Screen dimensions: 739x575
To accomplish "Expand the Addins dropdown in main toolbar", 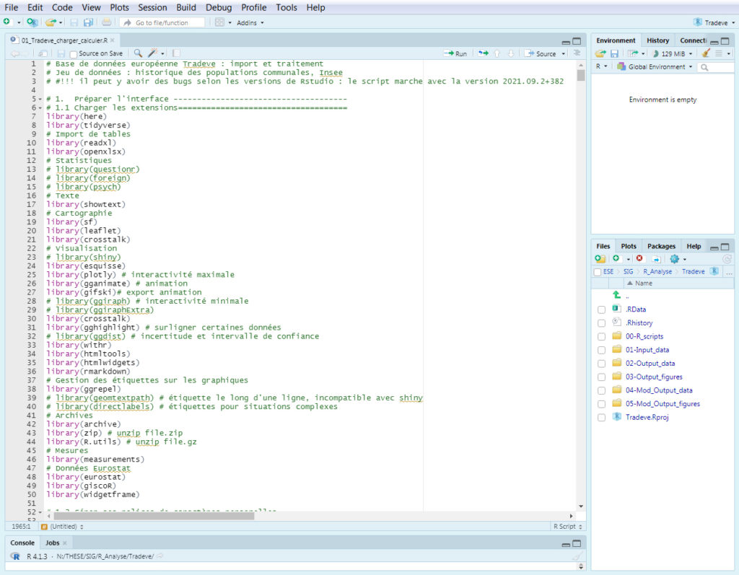I will click(250, 22).
